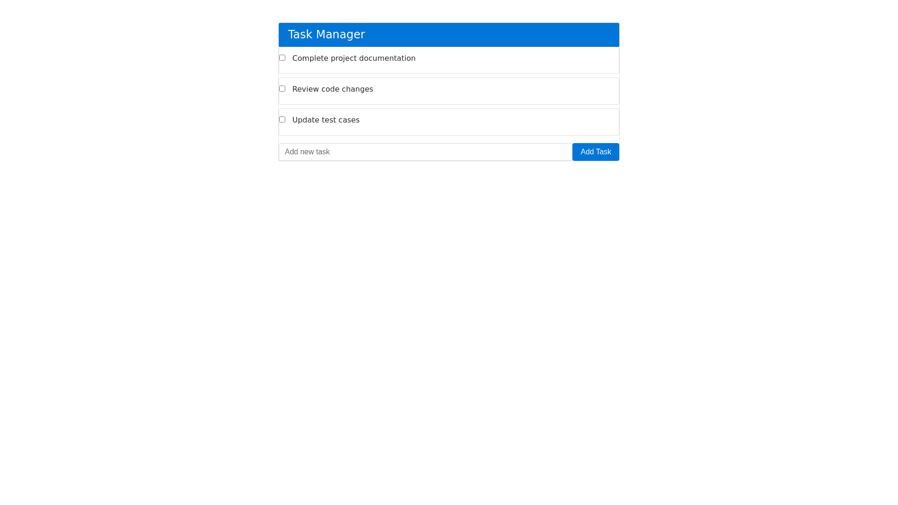Screen dimensions: 898x505
Task: Click blank area of Update test cases row
Action: point(514,122)
